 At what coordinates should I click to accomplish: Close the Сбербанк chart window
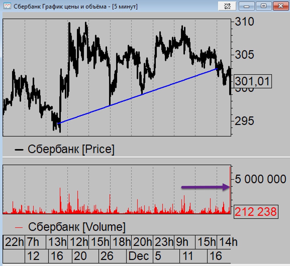coord(281,6)
